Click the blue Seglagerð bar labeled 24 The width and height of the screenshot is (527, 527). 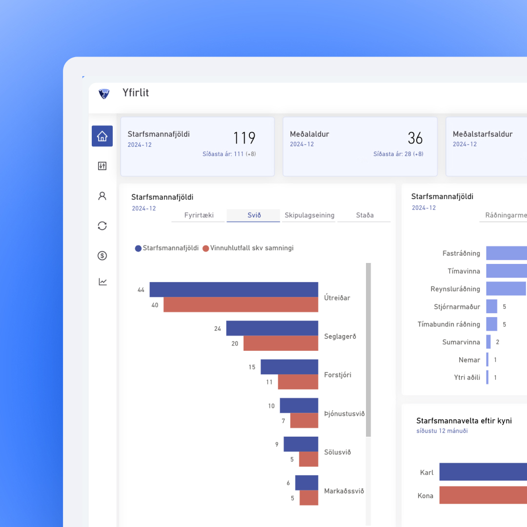[272, 328]
